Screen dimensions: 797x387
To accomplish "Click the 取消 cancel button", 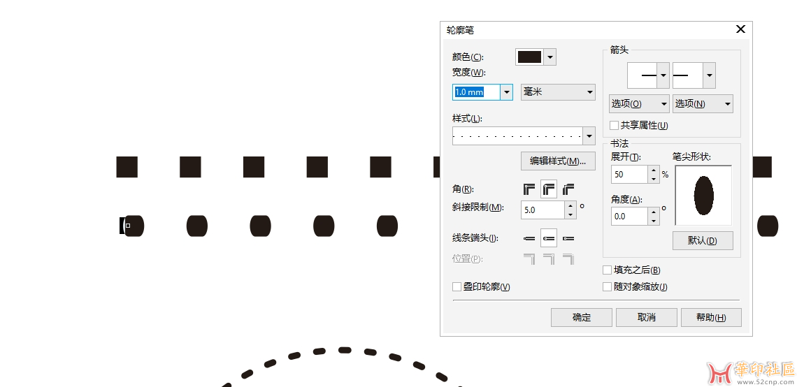I will 647,317.
